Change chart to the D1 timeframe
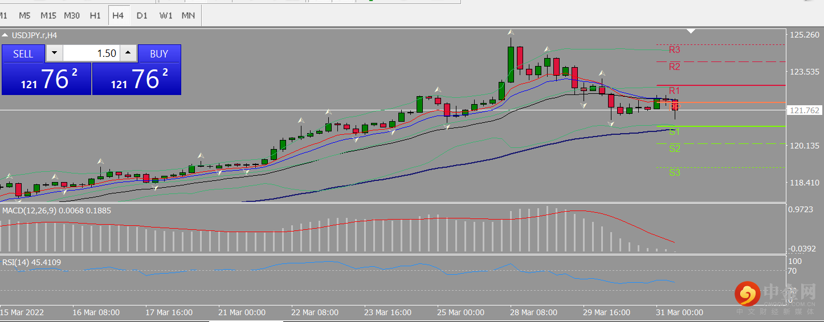This screenshot has width=824, height=322. 142,15
